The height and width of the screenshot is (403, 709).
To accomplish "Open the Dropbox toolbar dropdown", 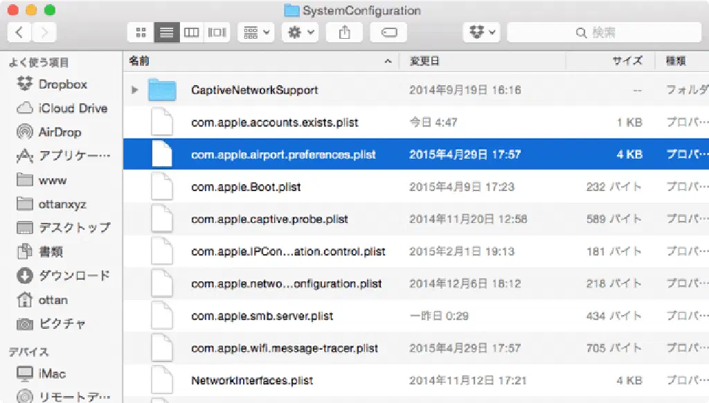I will [x=481, y=33].
